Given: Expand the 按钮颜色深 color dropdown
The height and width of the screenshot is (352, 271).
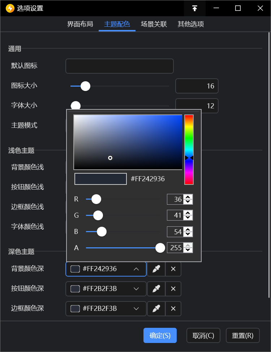Looking at the screenshot, I should [x=136, y=289].
